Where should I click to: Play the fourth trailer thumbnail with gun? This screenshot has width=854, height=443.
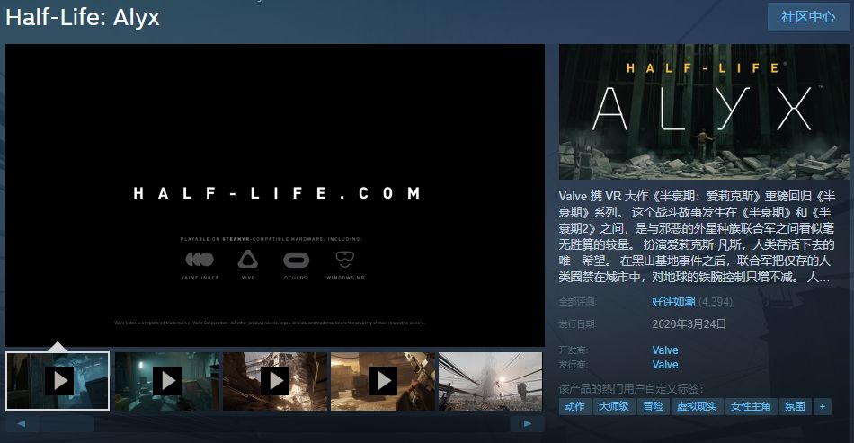click(383, 381)
